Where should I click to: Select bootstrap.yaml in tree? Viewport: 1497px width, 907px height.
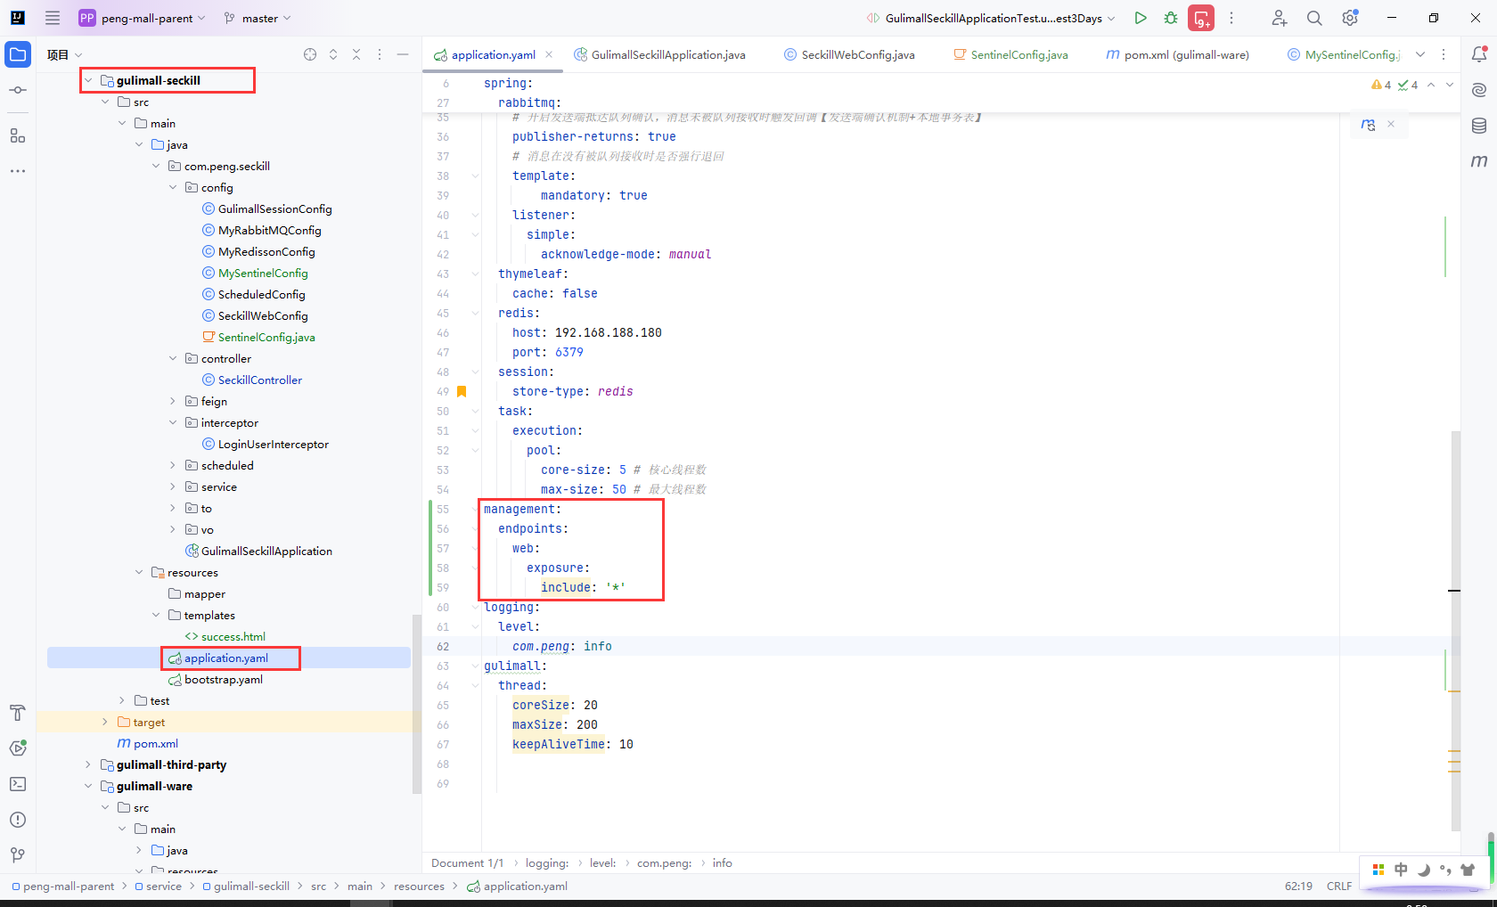[223, 679]
